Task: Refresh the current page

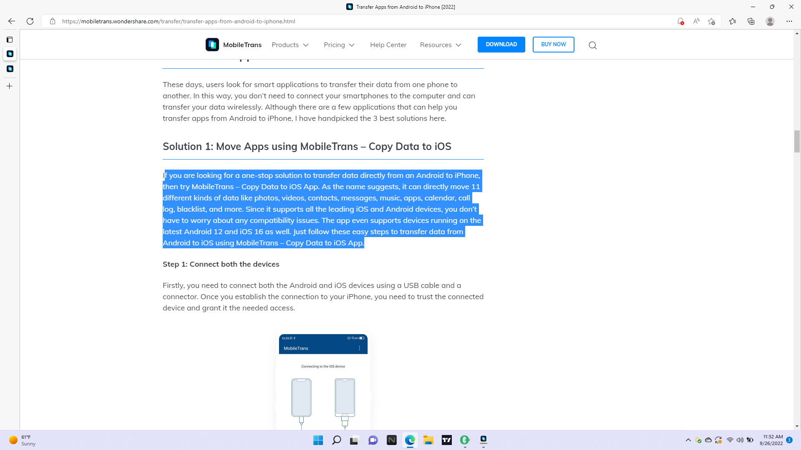Action: [x=30, y=21]
